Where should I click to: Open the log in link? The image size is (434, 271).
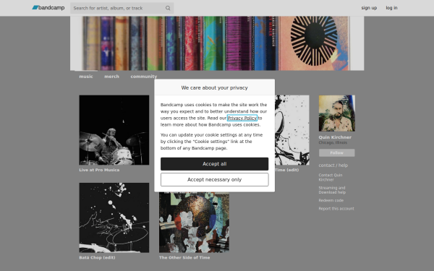[x=391, y=8]
